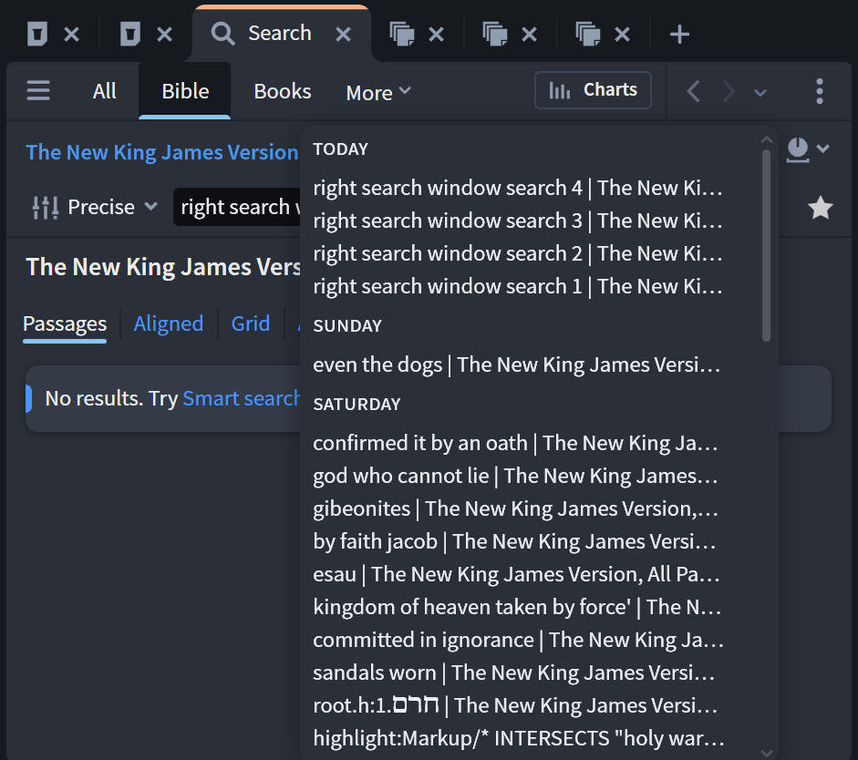Open the second stacked-windows tab
Screen dimensions: 858x760
[x=495, y=35]
